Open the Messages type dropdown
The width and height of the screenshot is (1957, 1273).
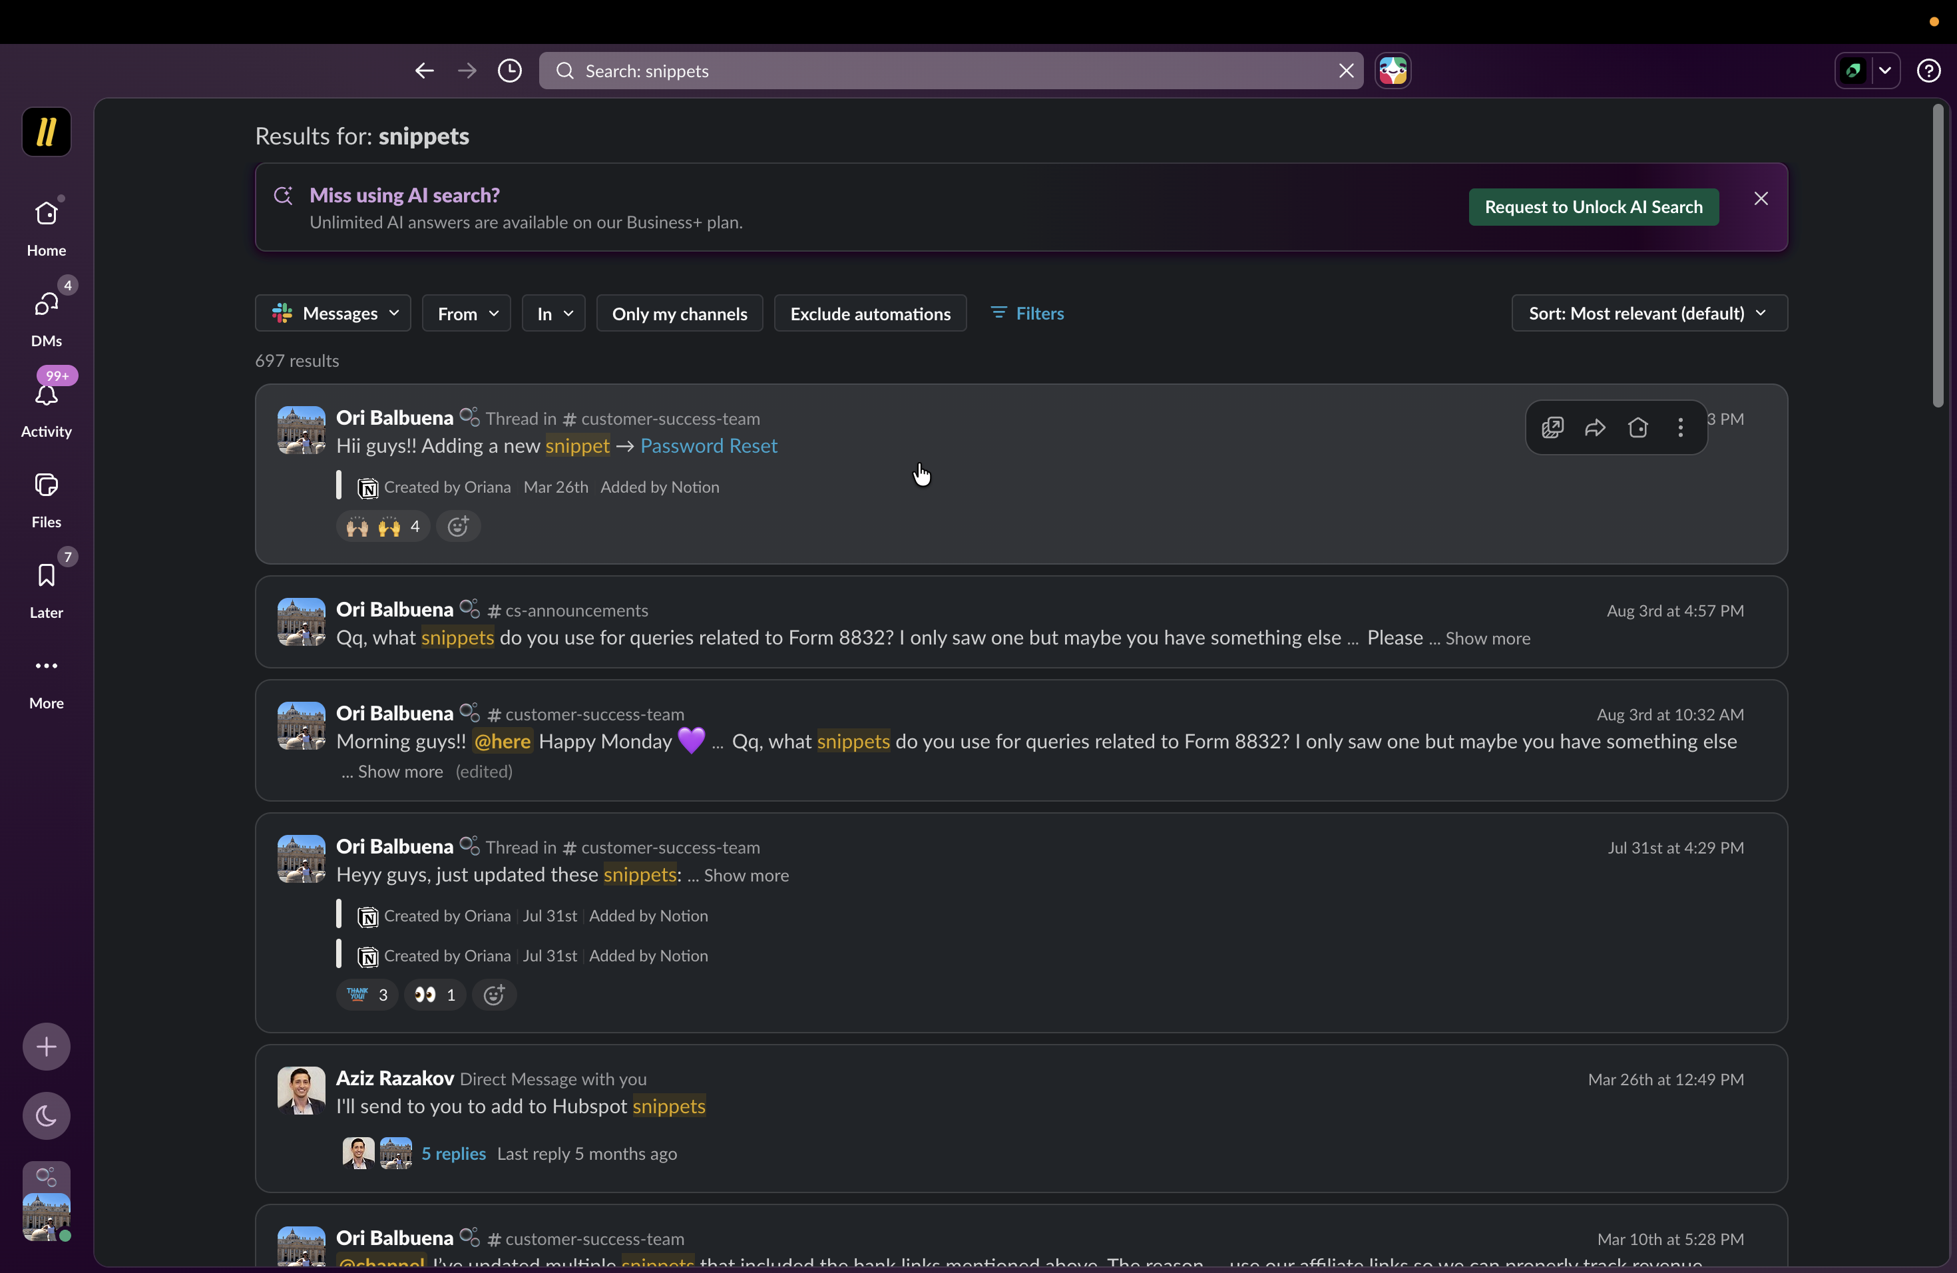pos(333,314)
